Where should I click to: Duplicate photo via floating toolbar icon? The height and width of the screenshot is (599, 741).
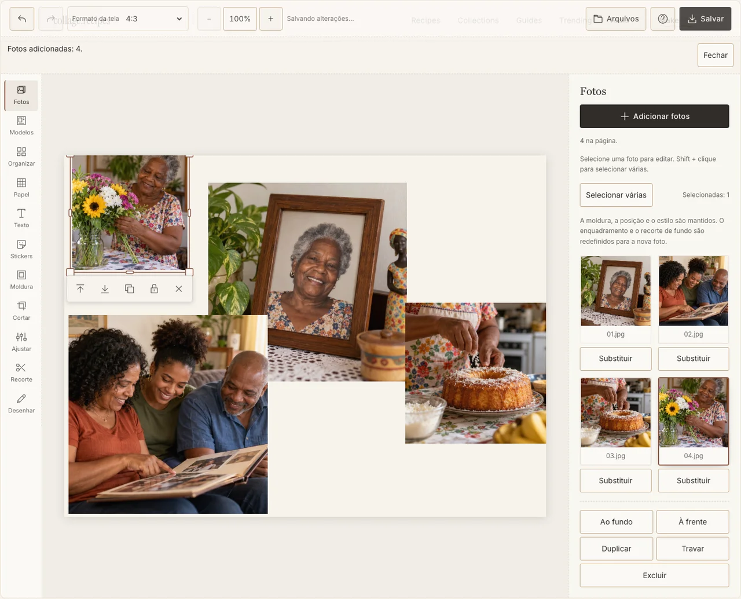[x=130, y=288]
